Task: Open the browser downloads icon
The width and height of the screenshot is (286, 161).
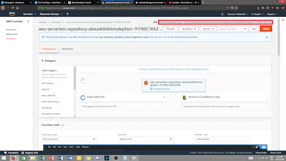Action: pyautogui.click(x=258, y=8)
